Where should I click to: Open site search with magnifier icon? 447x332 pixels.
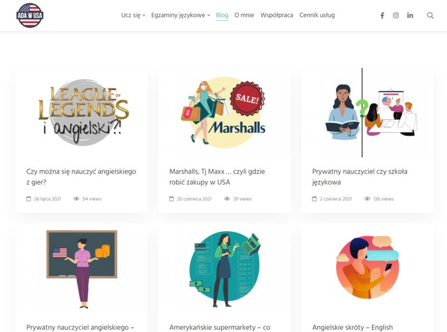click(x=430, y=15)
